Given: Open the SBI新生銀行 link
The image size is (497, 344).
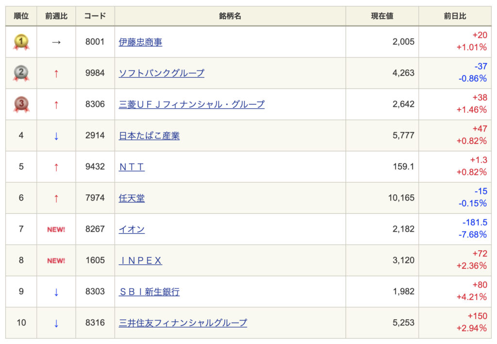Looking at the screenshot, I should pos(149,292).
